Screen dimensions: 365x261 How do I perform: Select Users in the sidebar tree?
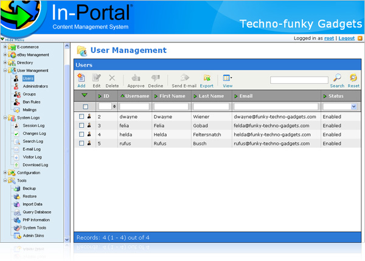click(28, 78)
